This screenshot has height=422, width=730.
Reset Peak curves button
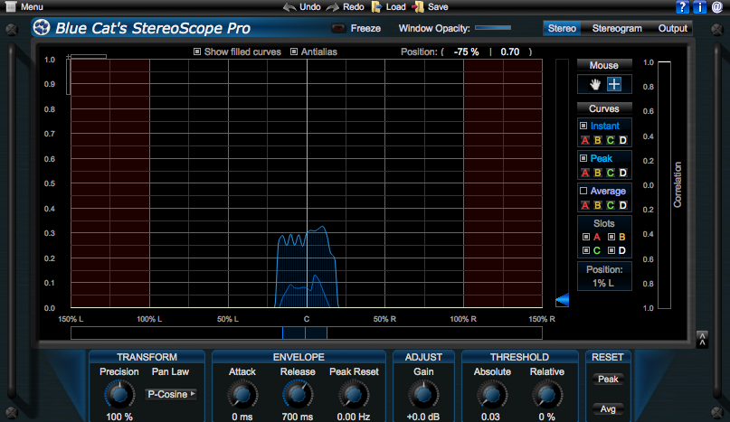(608, 380)
